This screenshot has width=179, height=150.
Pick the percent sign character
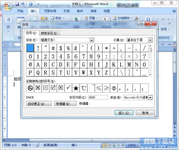68,48
